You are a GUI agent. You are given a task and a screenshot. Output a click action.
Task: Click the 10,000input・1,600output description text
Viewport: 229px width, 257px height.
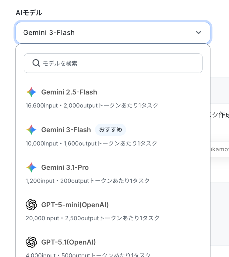click(91, 143)
